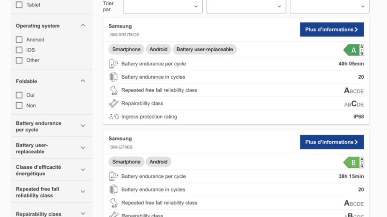Click the 38h 15min endurance value
Image resolution: width=387 pixels, height=217 pixels.
click(x=351, y=176)
